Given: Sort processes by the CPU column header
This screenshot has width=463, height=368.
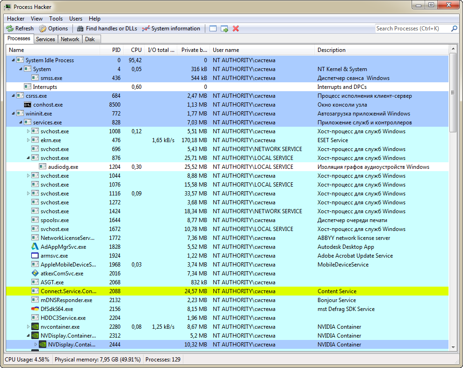Looking at the screenshot, I should pos(136,50).
